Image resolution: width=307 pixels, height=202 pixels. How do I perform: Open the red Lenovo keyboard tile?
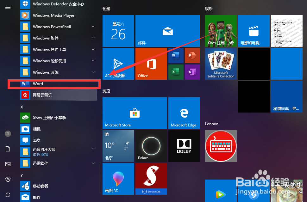click(221, 146)
